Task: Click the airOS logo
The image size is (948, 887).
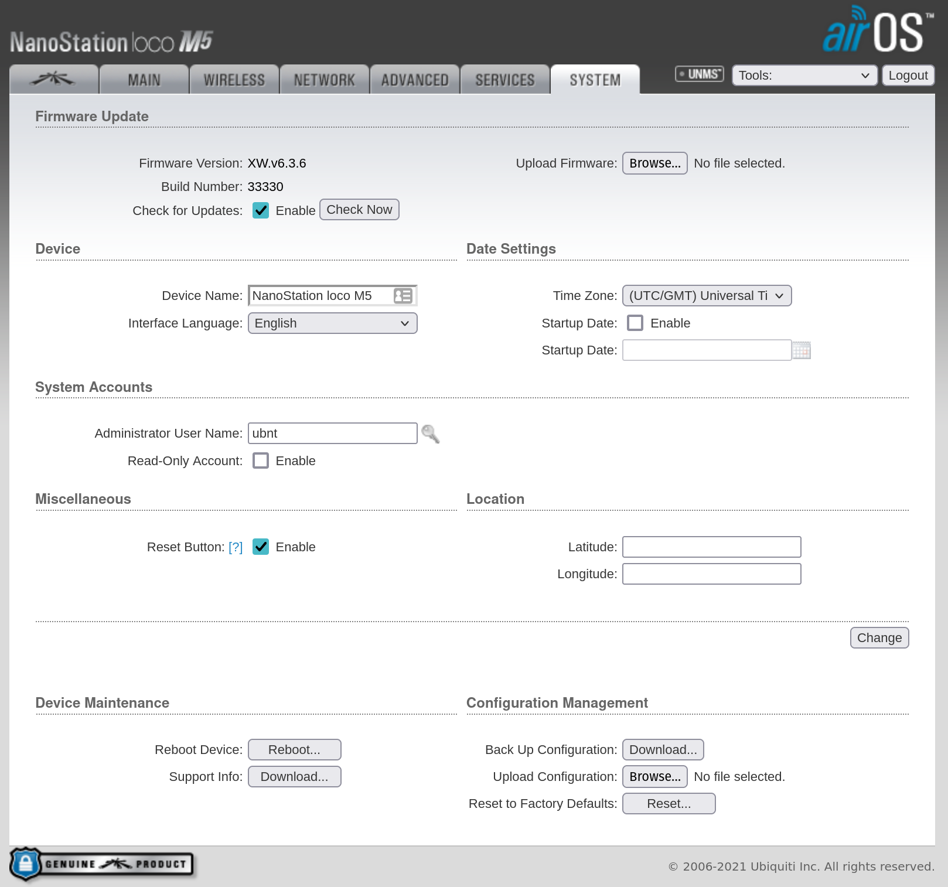Action: [877, 30]
